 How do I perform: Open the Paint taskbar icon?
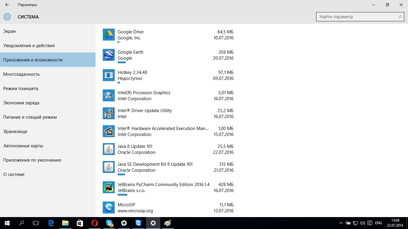coord(168,223)
